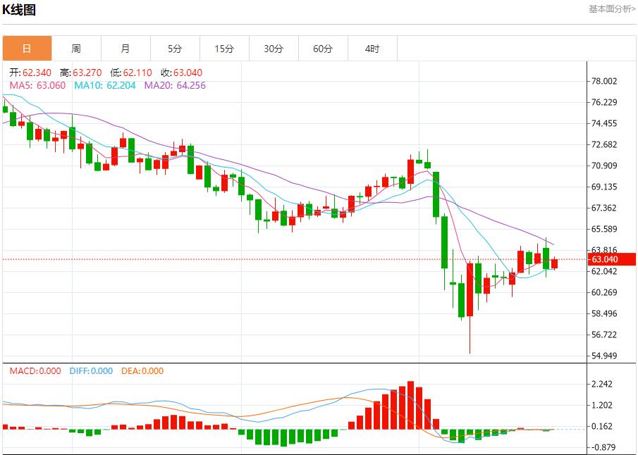The image size is (638, 455).
Task: Switch to the 周 weekly tab
Action: coord(76,49)
